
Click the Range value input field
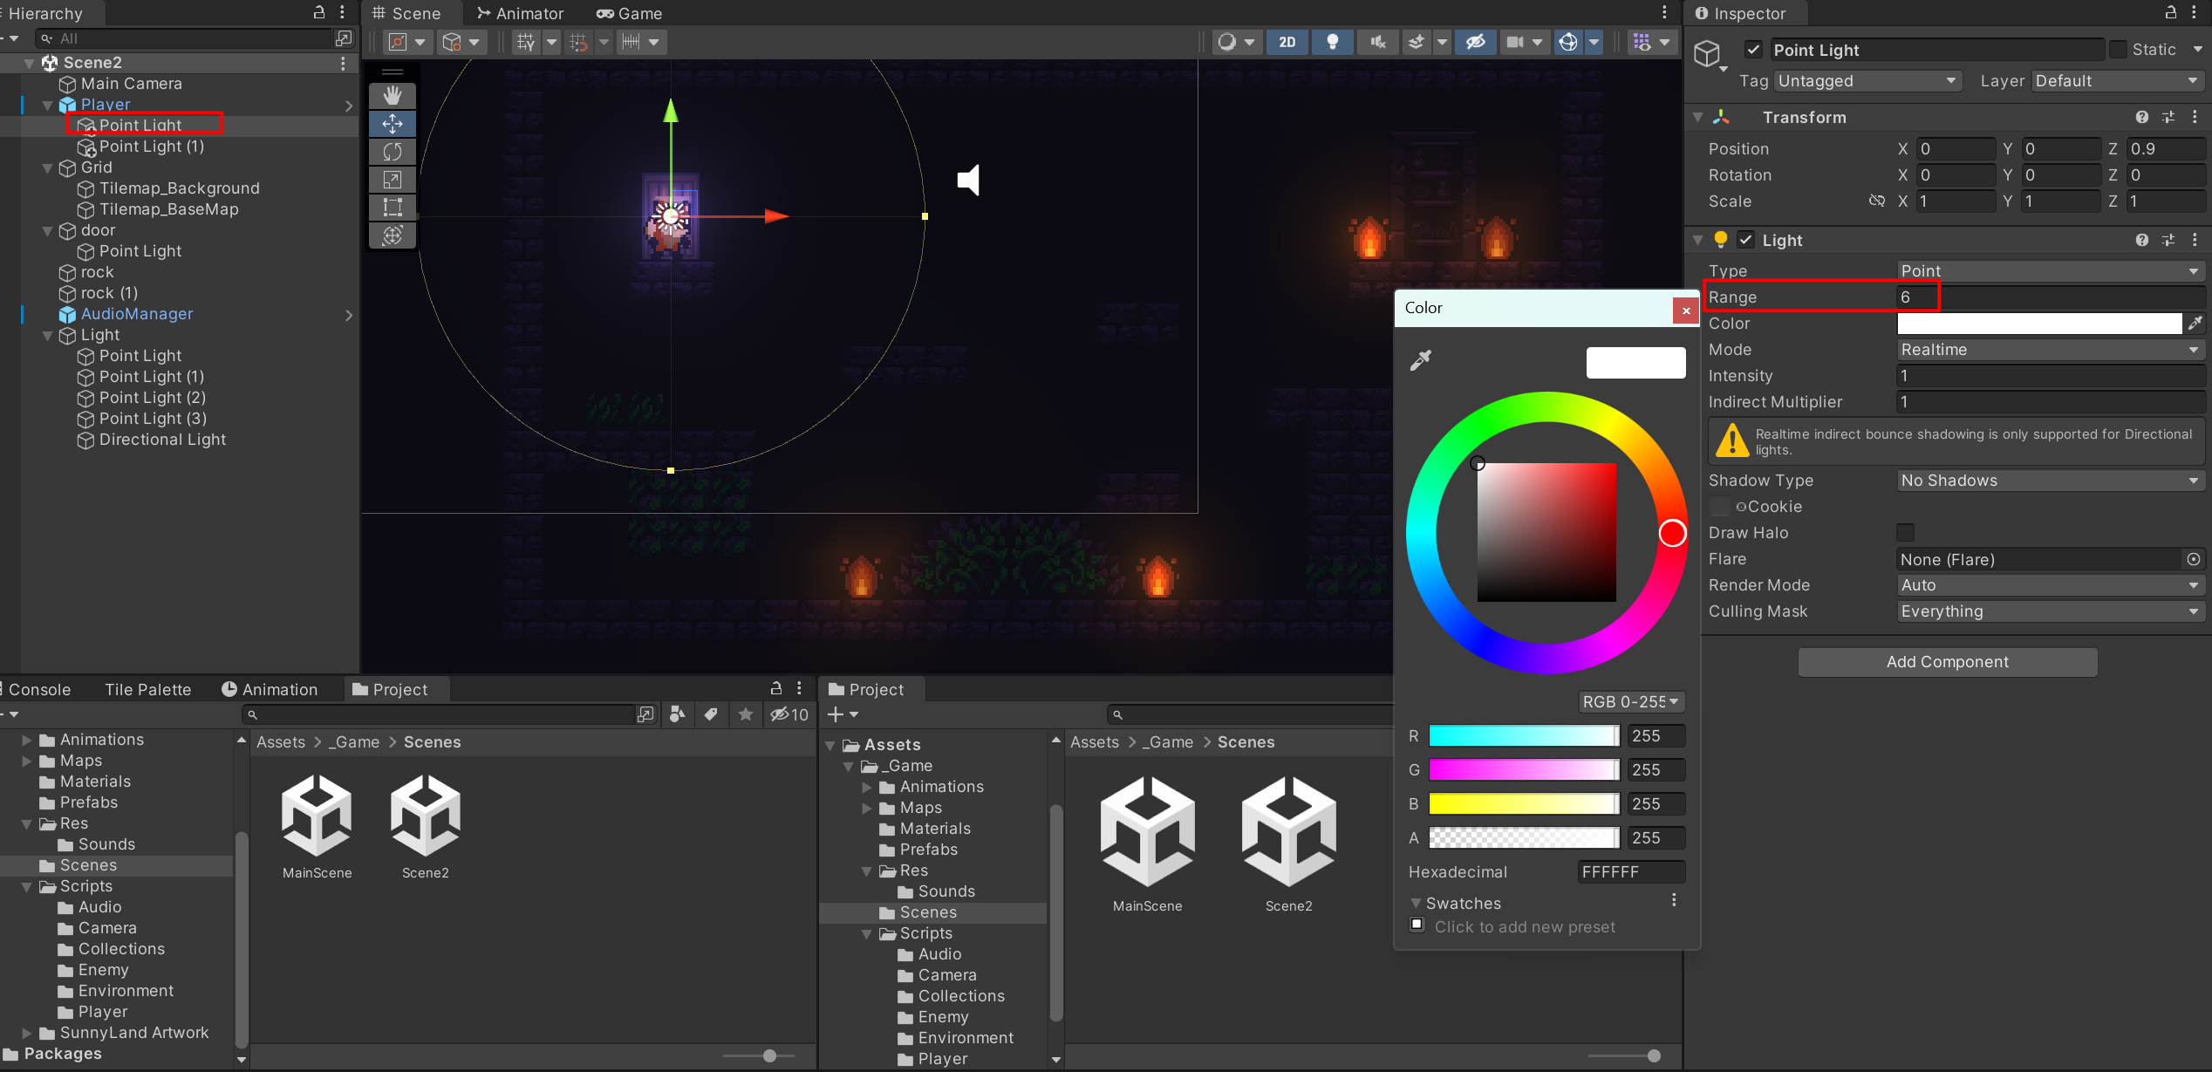pyautogui.click(x=2050, y=297)
